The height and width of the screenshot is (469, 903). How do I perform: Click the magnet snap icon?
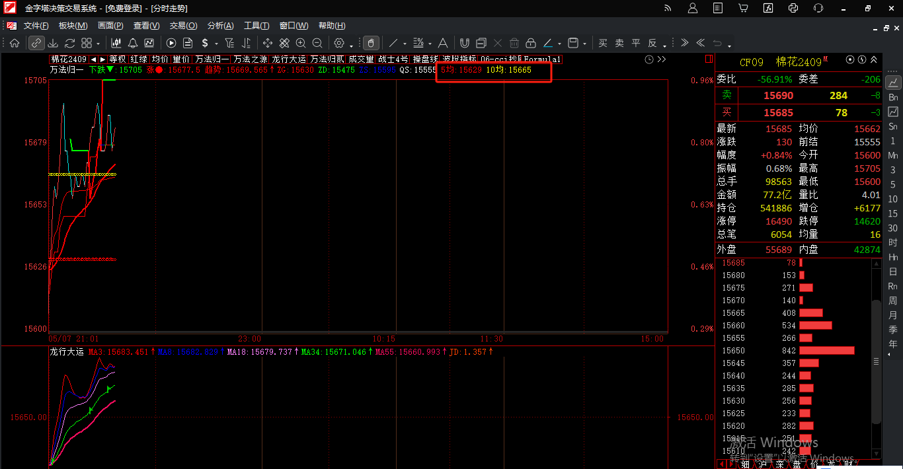click(x=464, y=43)
